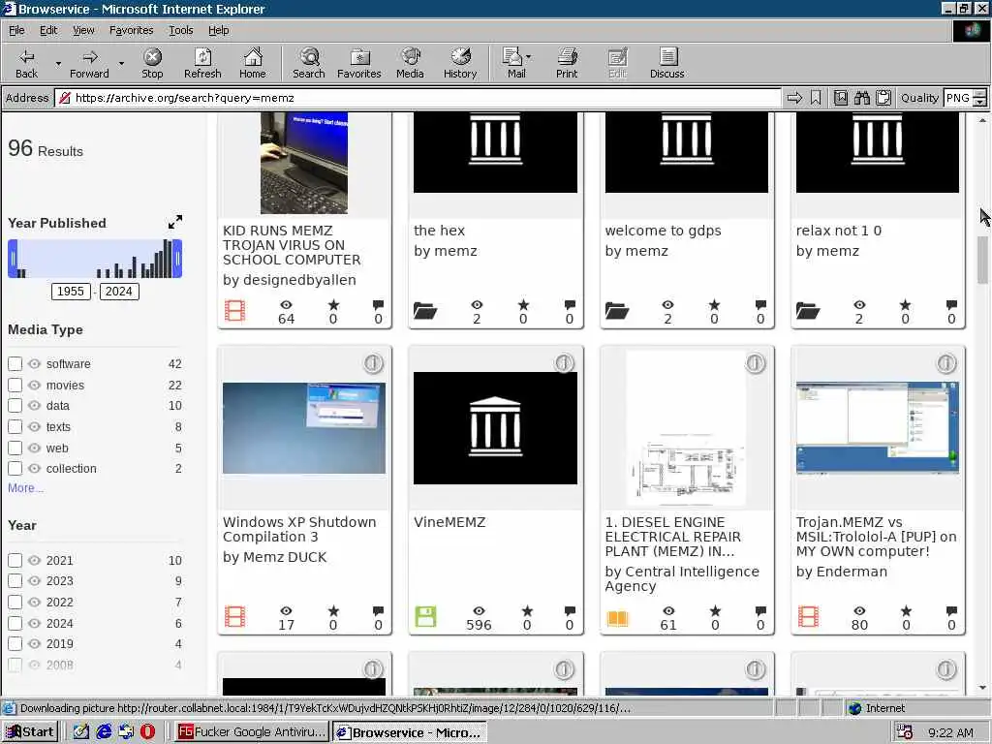Click info icon on Windows XP Shutdown card
The height and width of the screenshot is (744, 992).
[x=373, y=363]
